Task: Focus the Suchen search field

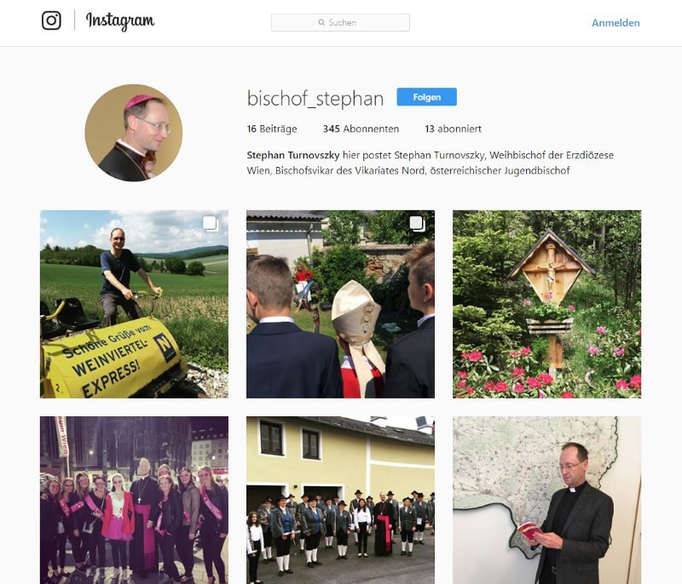Action: click(340, 22)
